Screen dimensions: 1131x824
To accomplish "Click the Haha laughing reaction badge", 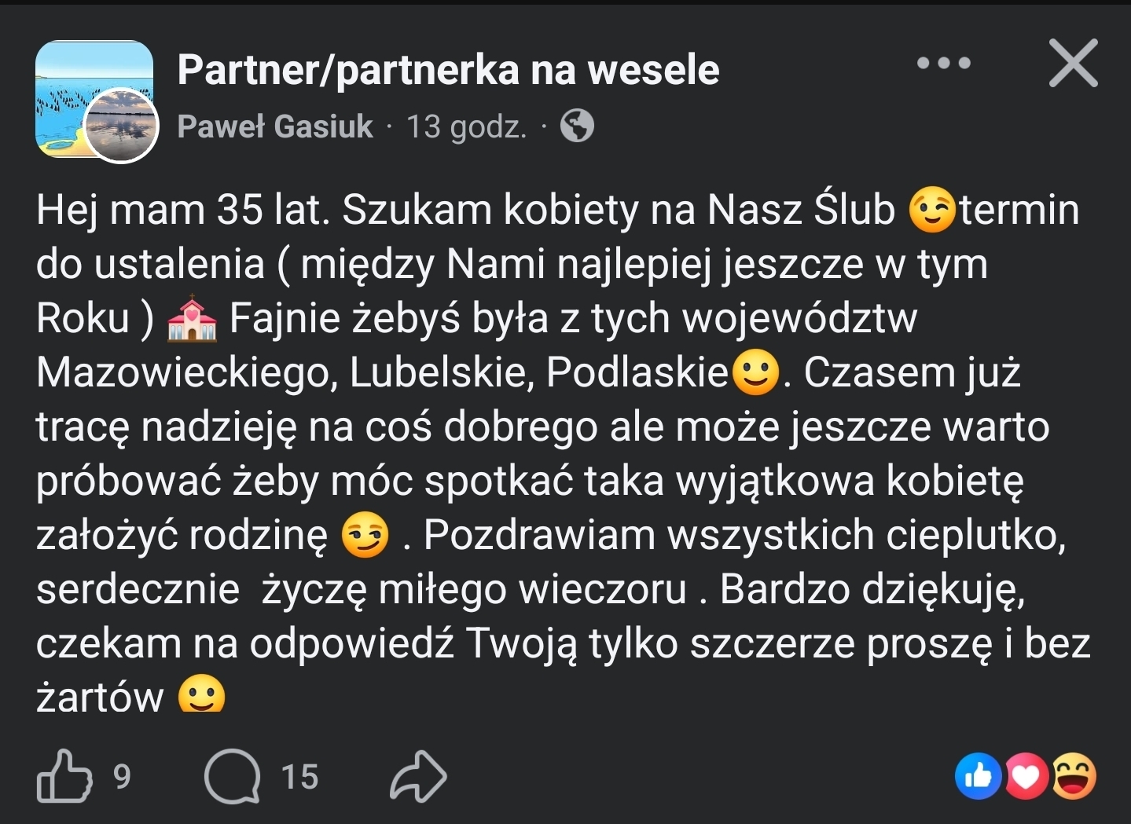I will pyautogui.click(x=1074, y=776).
